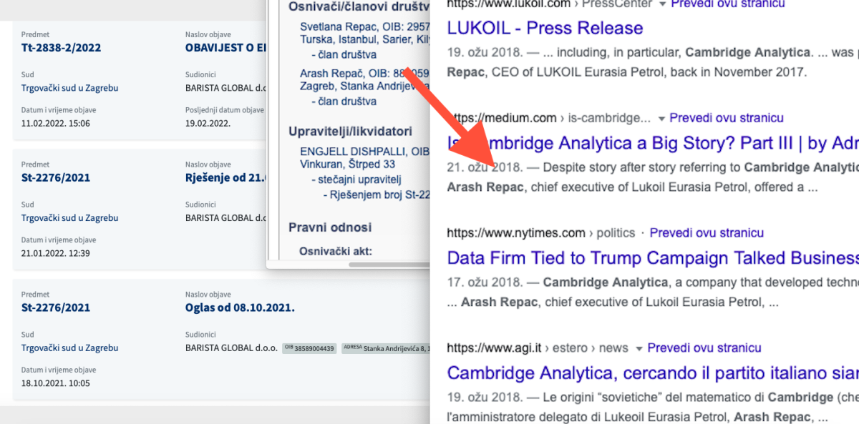Open case number Tt-2838-2/2022
This screenshot has height=424, width=859.
click(x=61, y=48)
